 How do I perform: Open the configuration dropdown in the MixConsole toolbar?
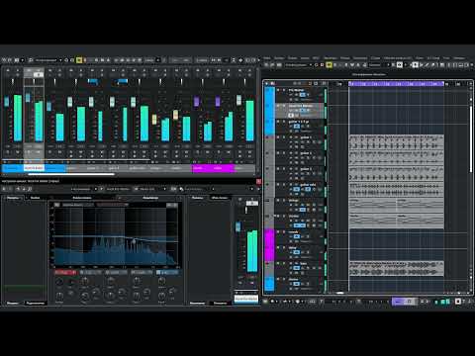coord(48,60)
